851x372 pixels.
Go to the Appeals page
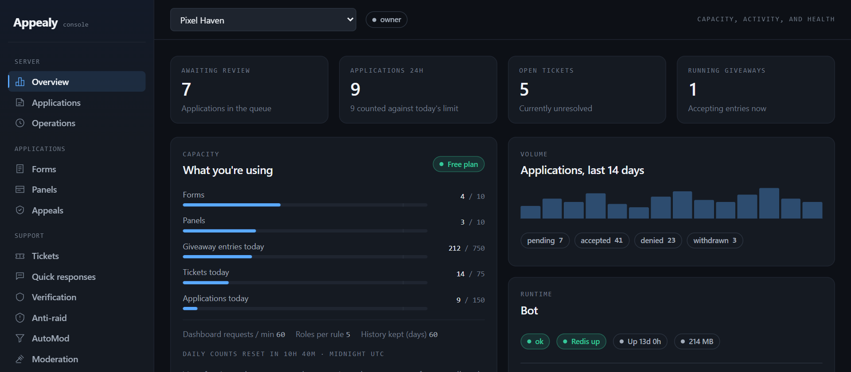pyautogui.click(x=77, y=210)
